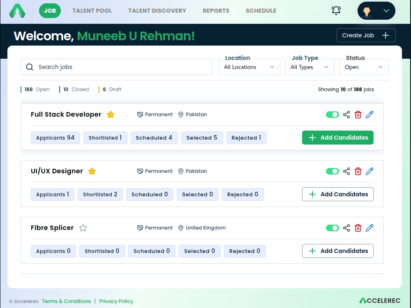View Scheduled 4 for Full Stack Developer
The width and height of the screenshot is (411, 308).
click(154, 138)
